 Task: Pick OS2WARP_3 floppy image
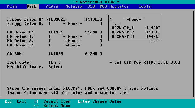click(x=136, y=36)
